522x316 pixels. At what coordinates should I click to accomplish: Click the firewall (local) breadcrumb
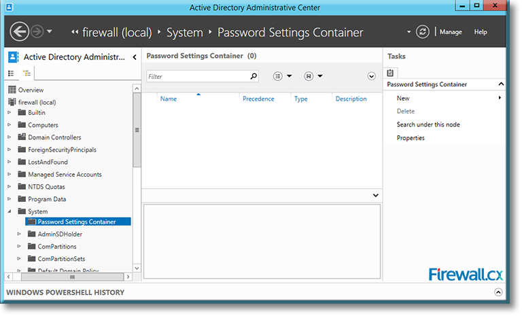(117, 33)
